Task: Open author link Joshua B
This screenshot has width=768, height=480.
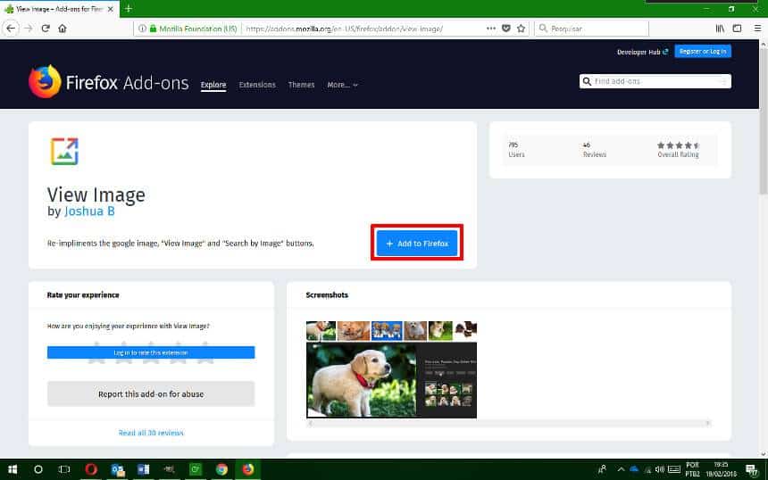Action: 89,211
